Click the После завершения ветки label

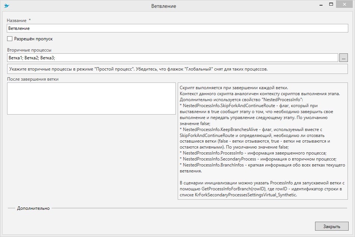pos(33,79)
